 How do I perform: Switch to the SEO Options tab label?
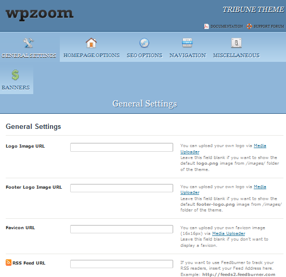coord(145,56)
